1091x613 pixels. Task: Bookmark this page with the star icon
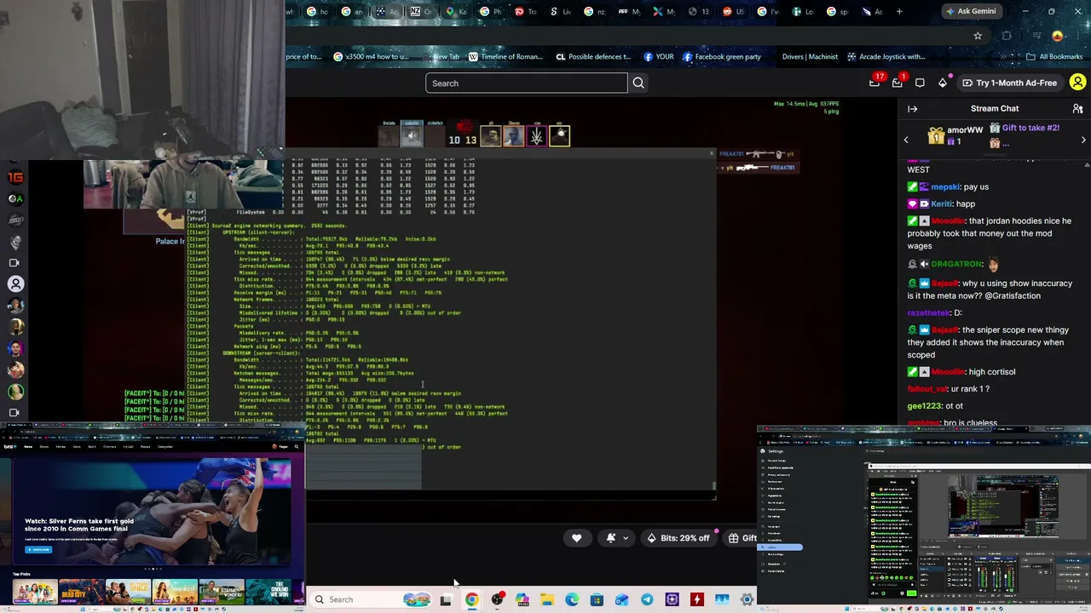coord(978,36)
